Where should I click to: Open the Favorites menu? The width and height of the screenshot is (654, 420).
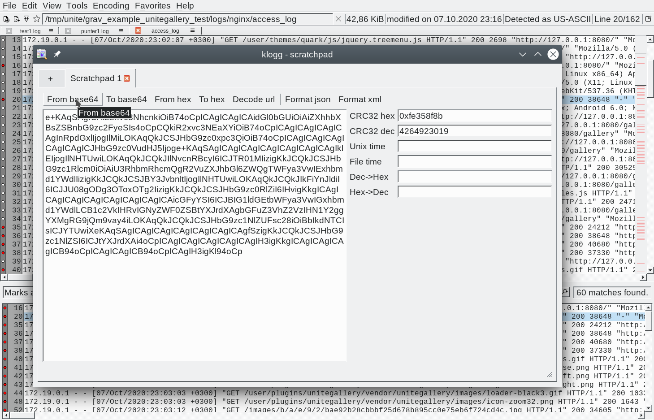coord(152,6)
